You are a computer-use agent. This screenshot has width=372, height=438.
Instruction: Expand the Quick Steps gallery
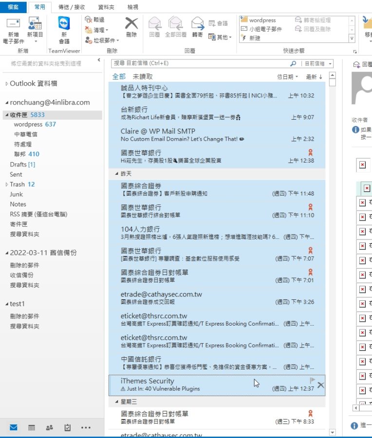(352, 38)
